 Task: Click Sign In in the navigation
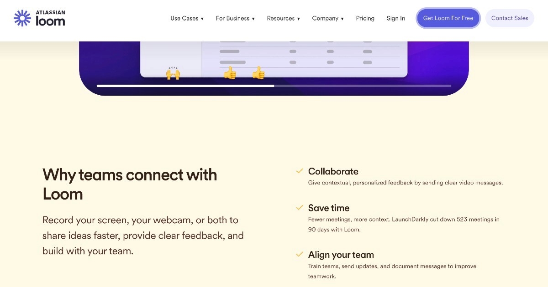coord(395,18)
